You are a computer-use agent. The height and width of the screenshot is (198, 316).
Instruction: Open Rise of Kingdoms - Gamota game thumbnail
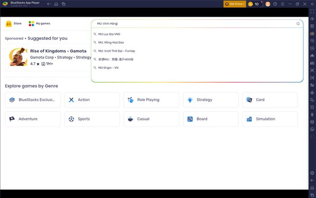[x=18, y=57]
